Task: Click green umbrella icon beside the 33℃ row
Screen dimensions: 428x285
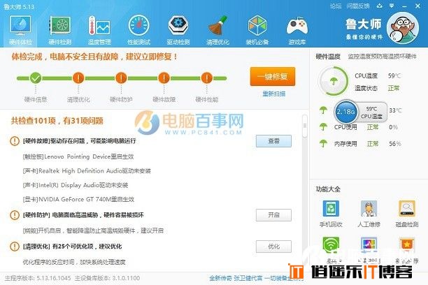Action: (x=324, y=110)
